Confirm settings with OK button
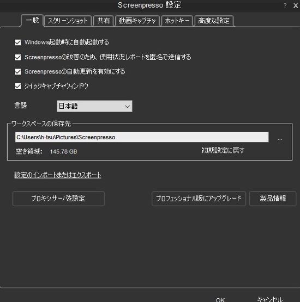The height and width of the screenshot is (302, 300). [x=220, y=299]
